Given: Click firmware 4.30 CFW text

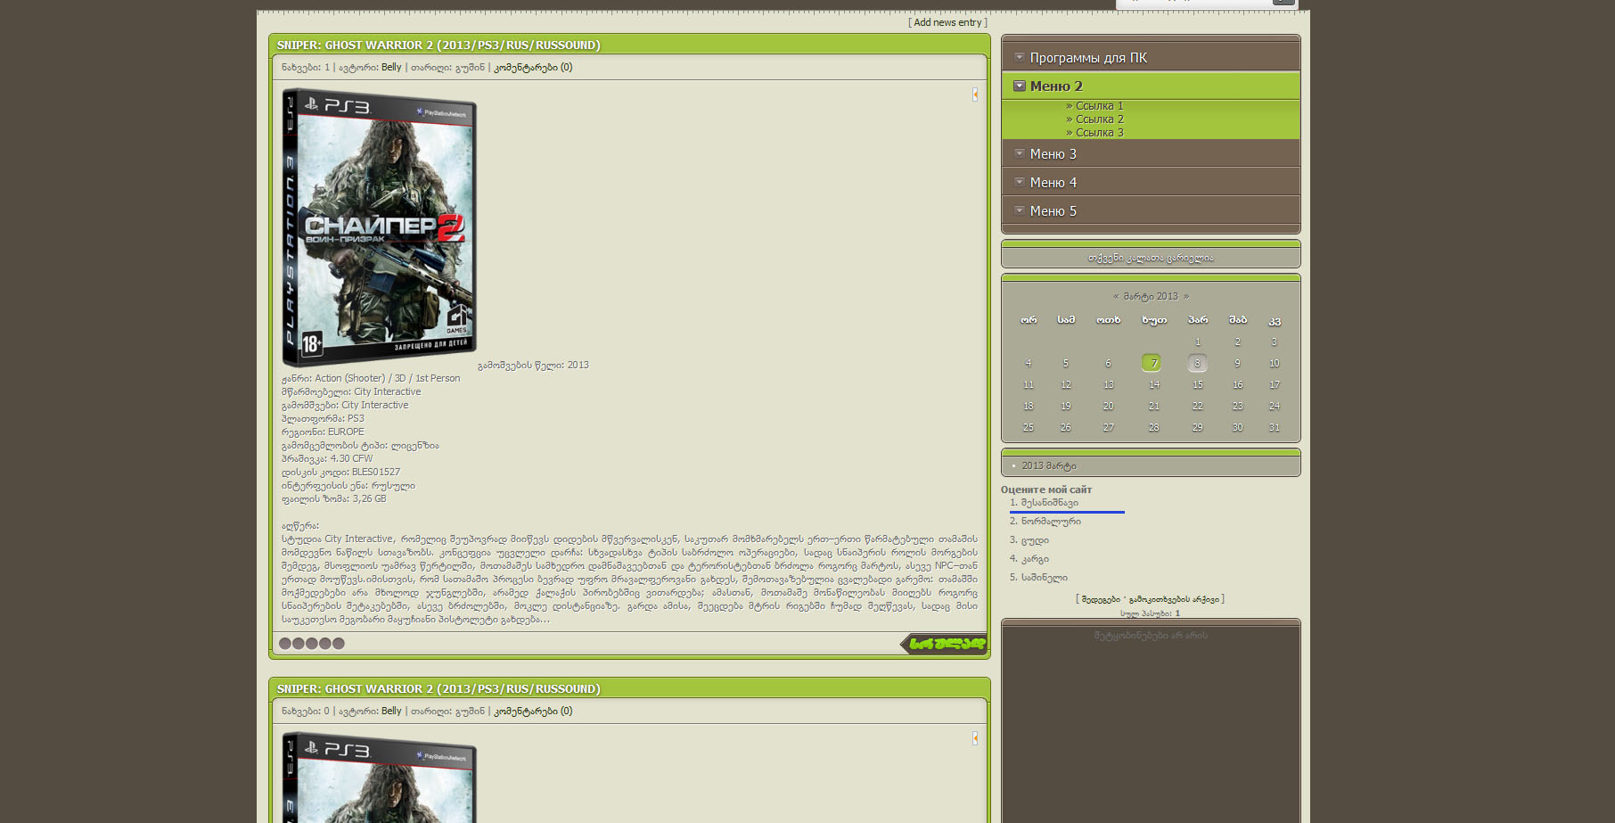Looking at the screenshot, I should tap(351, 458).
